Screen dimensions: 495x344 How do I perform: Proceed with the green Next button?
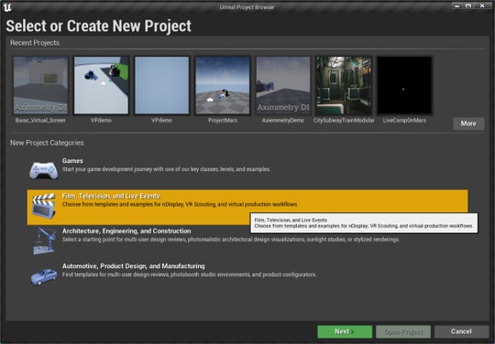point(345,332)
